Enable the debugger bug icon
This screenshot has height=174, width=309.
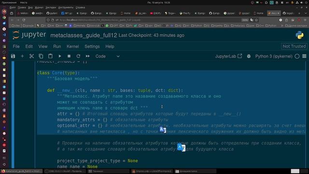click(249, 56)
